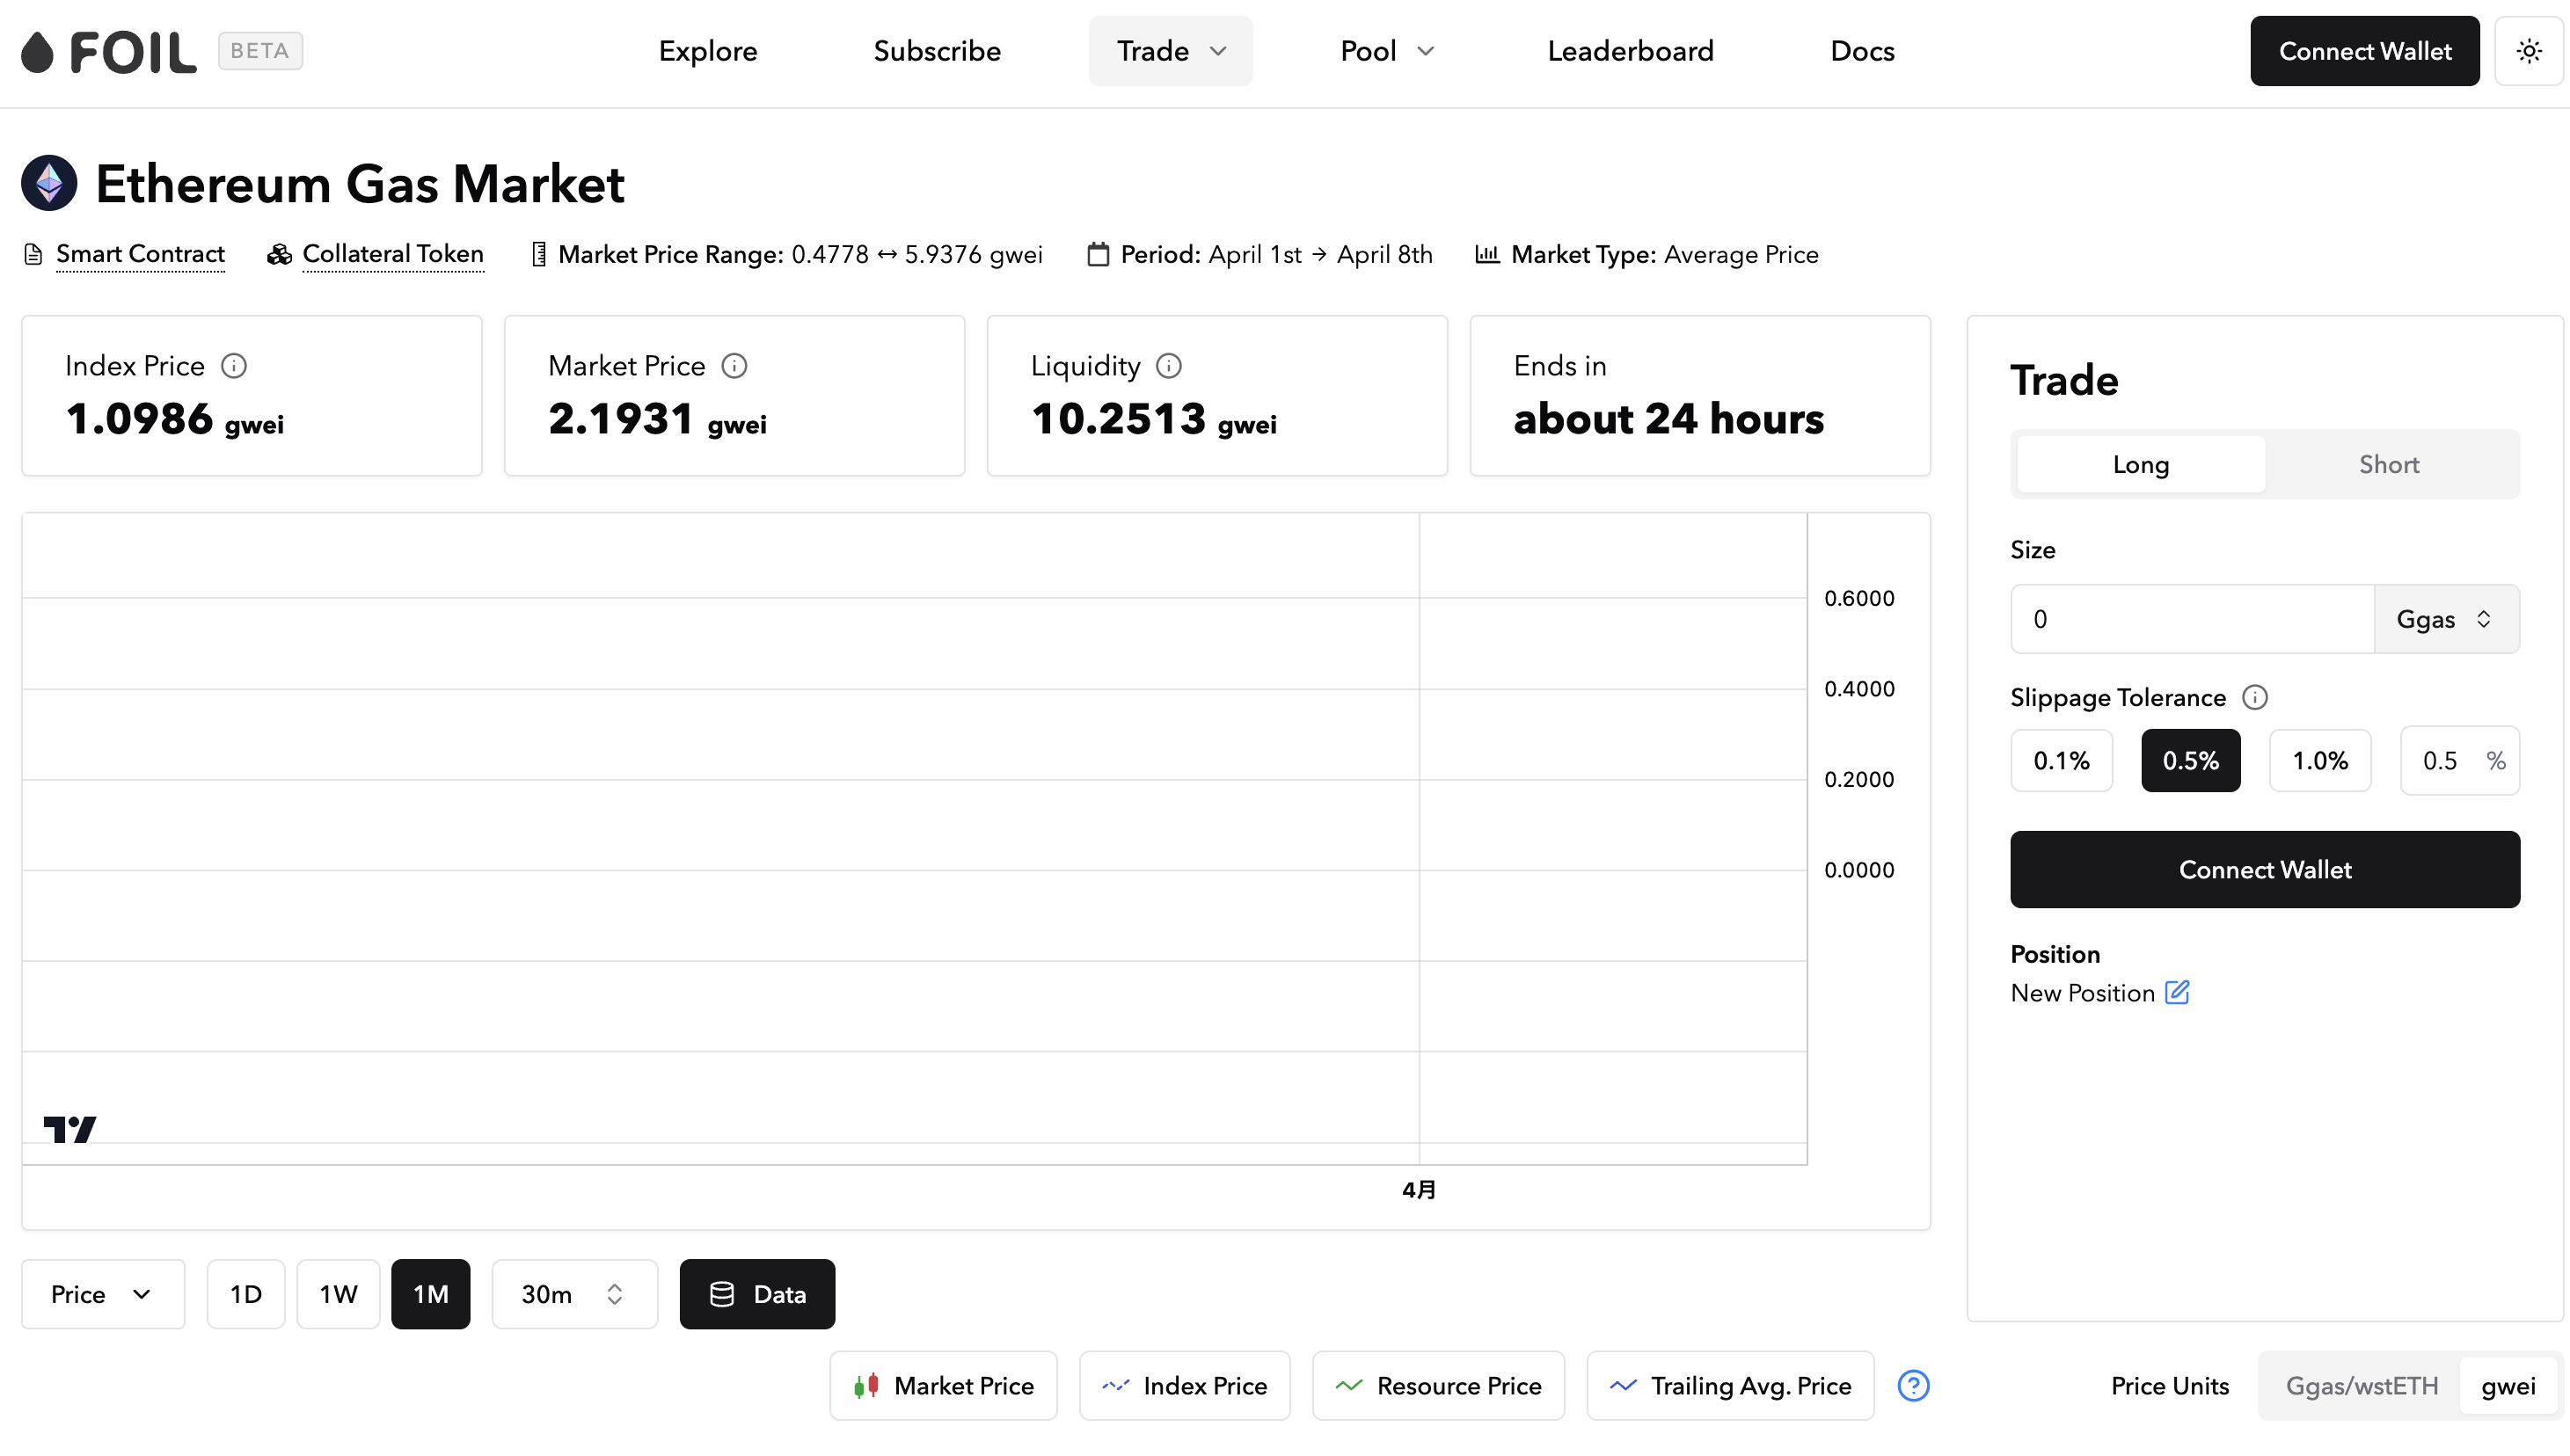This screenshot has width=2570, height=1456.
Task: Click the Size input field
Action: coord(2191,619)
